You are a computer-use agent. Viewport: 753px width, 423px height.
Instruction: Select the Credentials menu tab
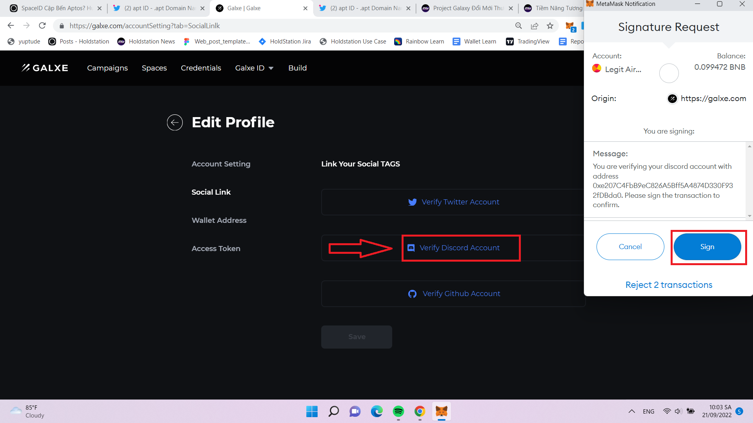201,68
